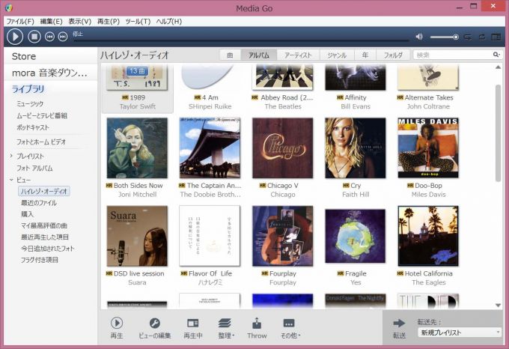Viewport: 509px width, 349px height.
Task: Select ポッドキャスト in the library
Action: pyautogui.click(x=32, y=127)
